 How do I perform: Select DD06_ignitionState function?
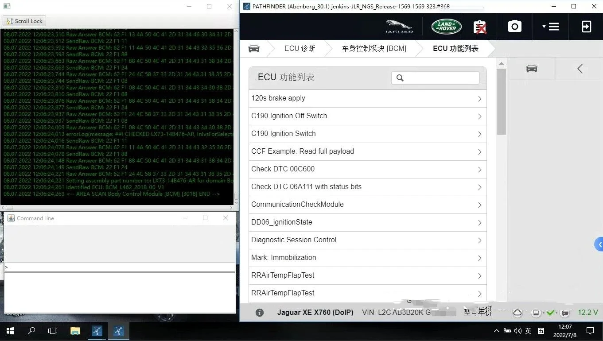[368, 222]
